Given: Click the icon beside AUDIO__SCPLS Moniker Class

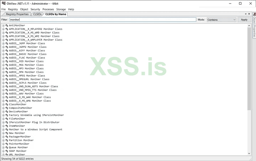Looking at the screenshot, I should pyautogui.click(x=7, y=83).
